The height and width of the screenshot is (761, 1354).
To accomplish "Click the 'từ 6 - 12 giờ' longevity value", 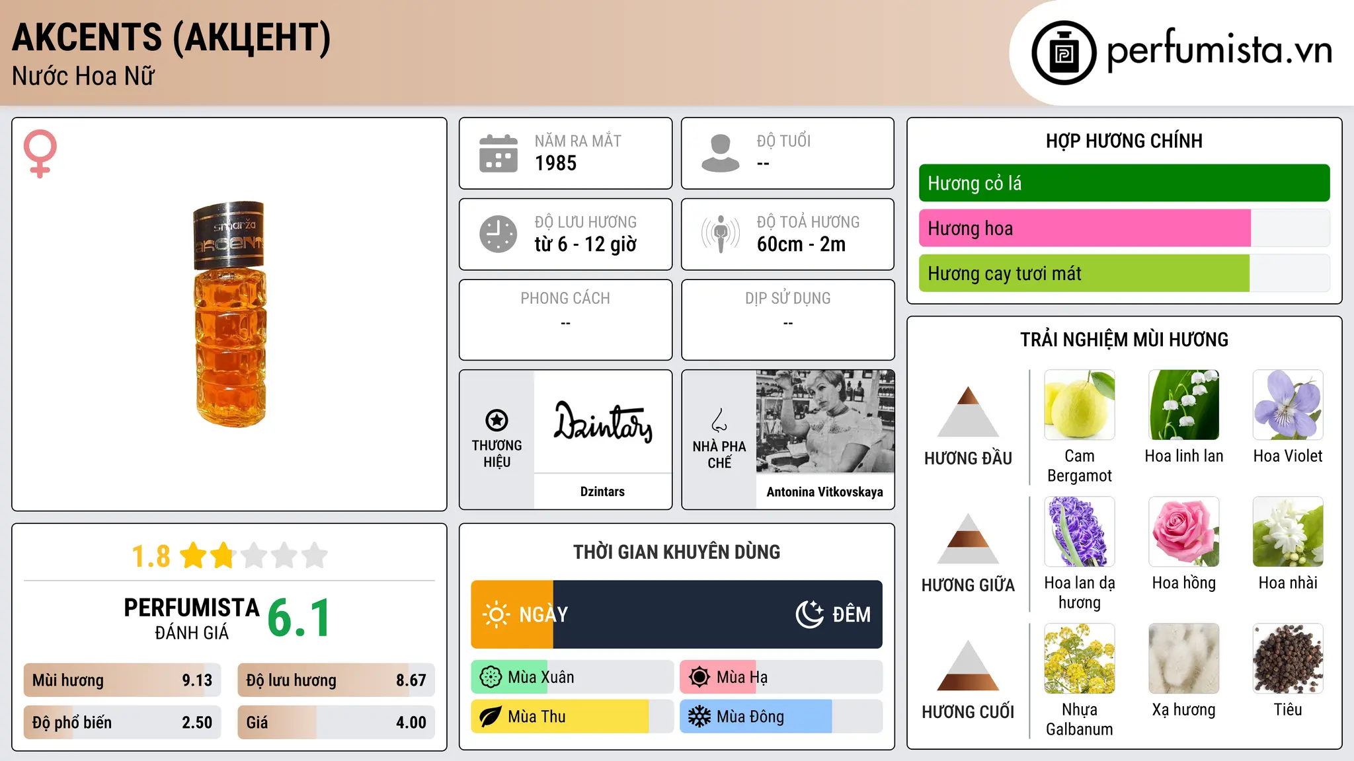I will point(586,244).
